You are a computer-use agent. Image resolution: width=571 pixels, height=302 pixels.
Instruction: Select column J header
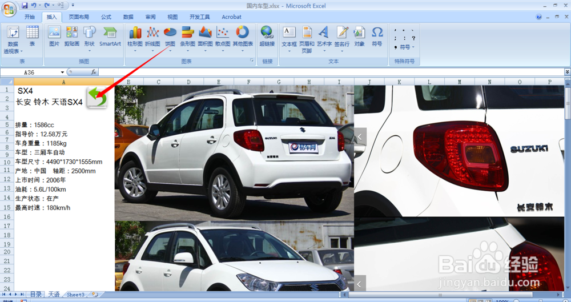pyautogui.click(x=369, y=82)
